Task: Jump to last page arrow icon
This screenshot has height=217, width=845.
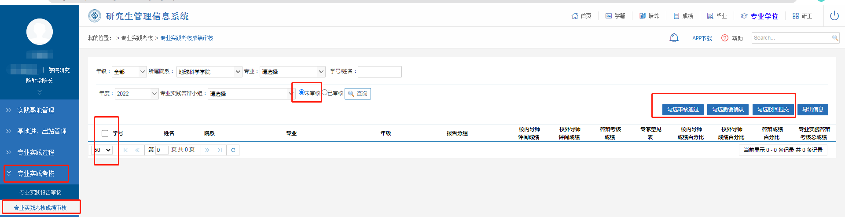Action: pyautogui.click(x=220, y=150)
